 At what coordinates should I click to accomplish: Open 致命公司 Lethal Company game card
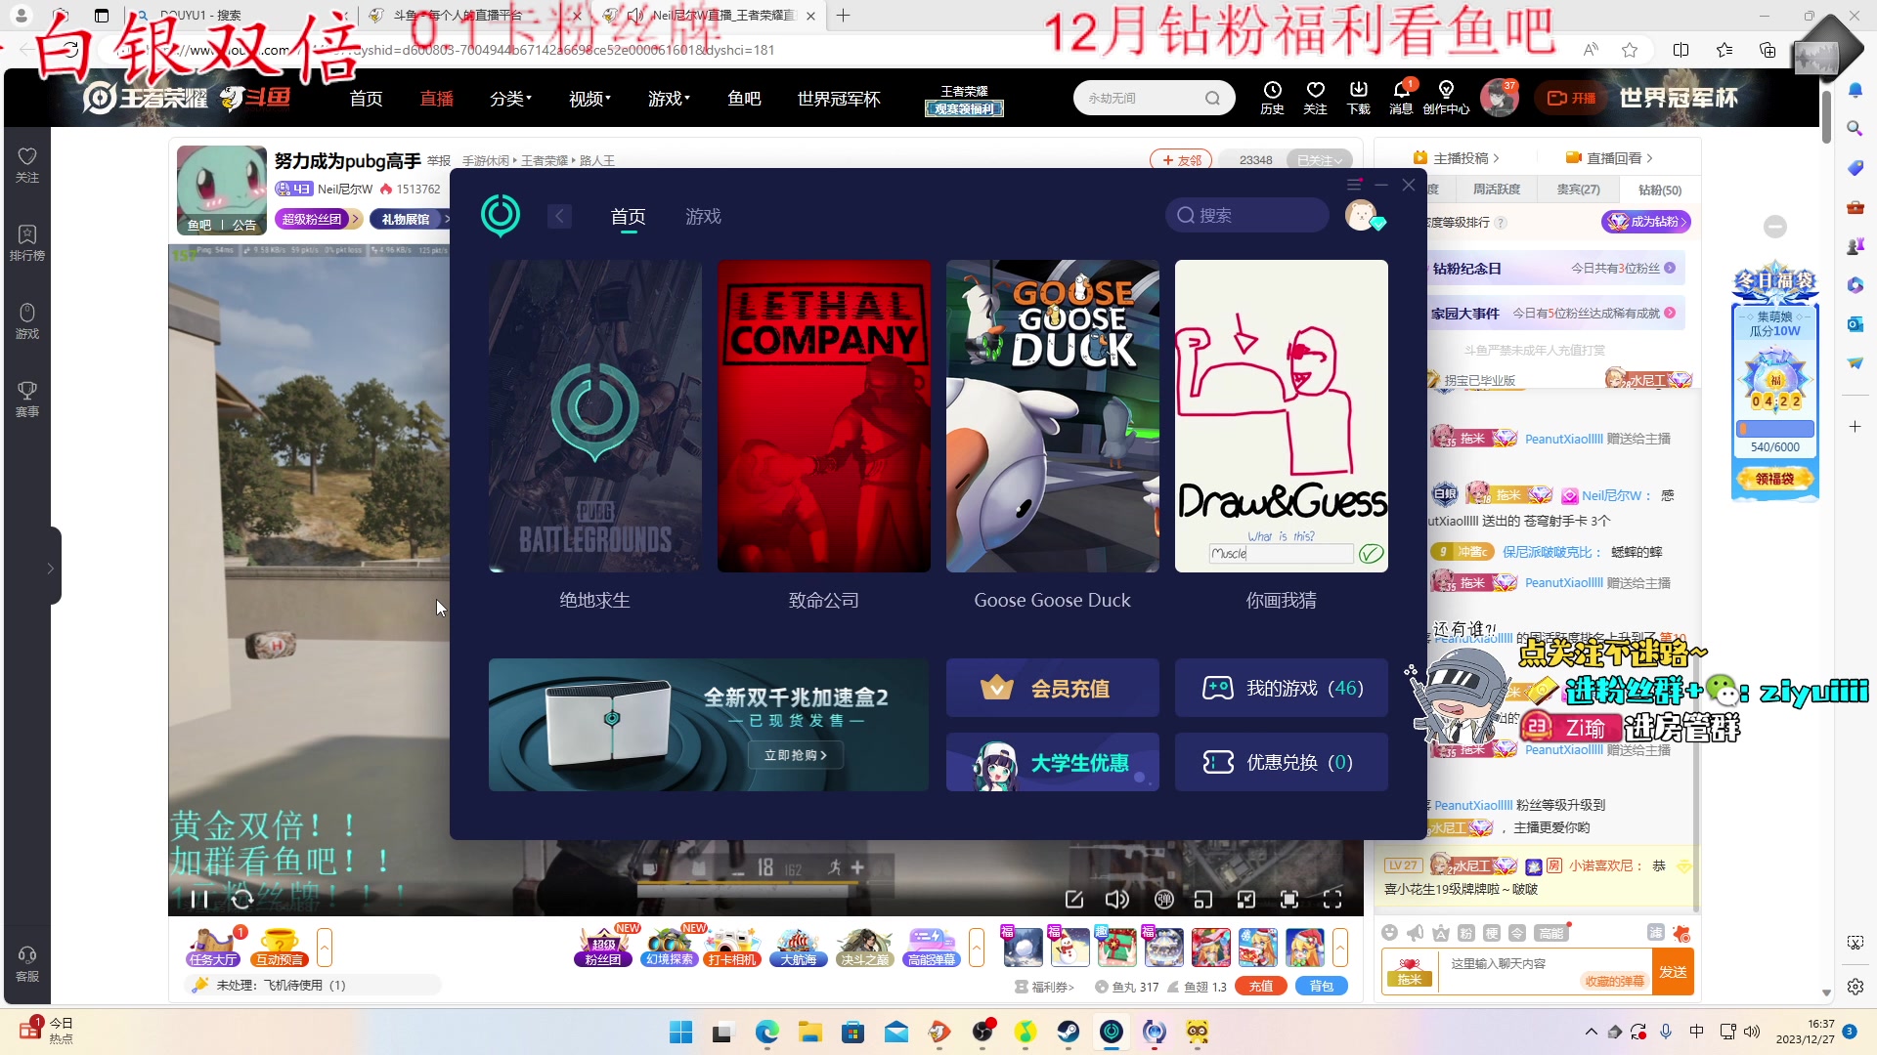tap(823, 416)
